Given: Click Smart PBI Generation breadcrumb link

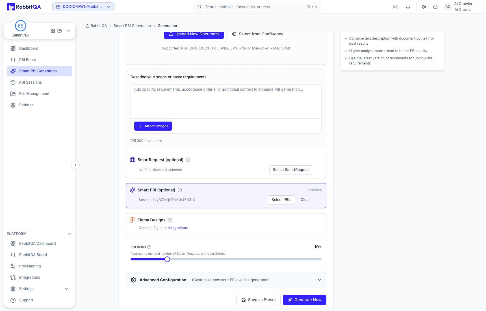Looking at the screenshot, I should 132,26.
